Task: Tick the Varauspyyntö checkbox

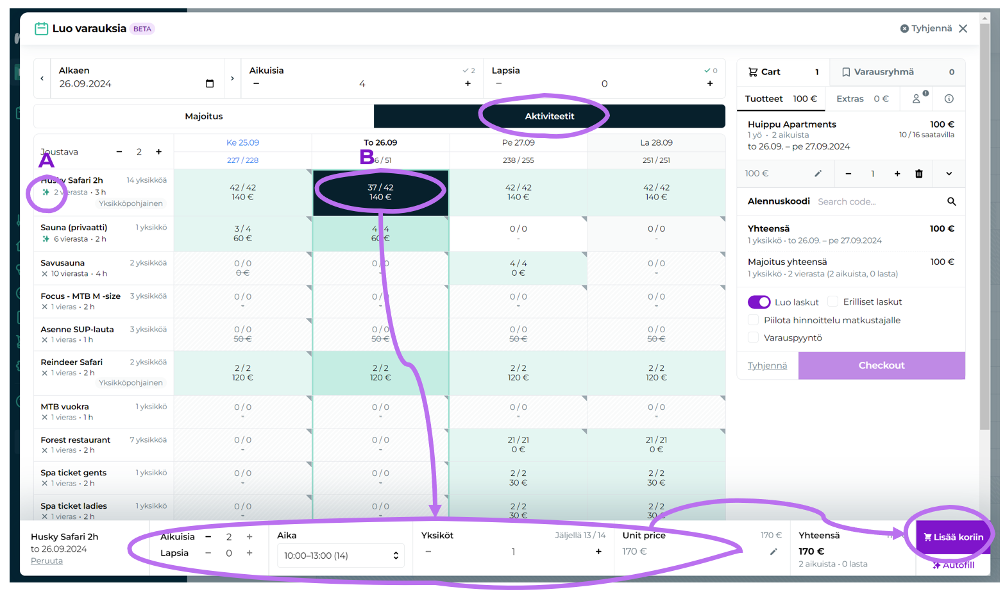Action: [x=753, y=337]
